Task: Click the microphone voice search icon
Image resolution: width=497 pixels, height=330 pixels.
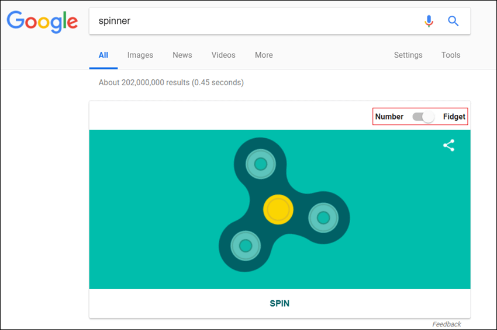Action: point(429,21)
